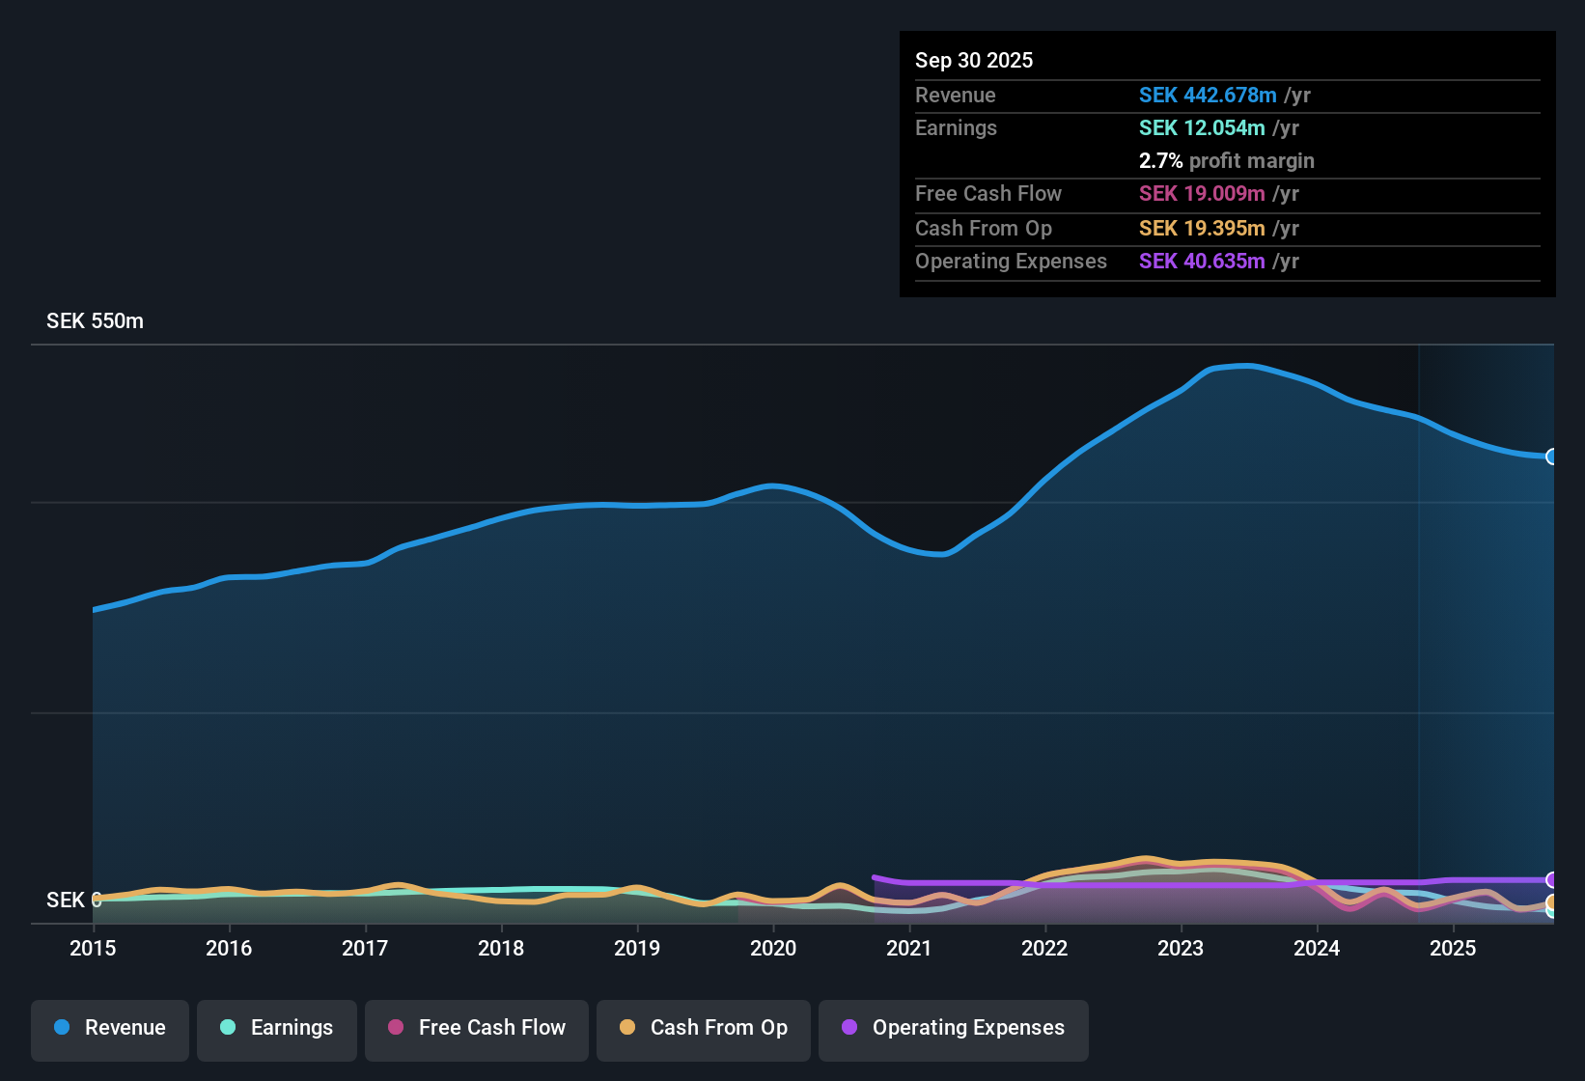Toggle the Free Cash Flow series visibility
Viewport: 1585px width, 1081px height.
coord(476,1028)
